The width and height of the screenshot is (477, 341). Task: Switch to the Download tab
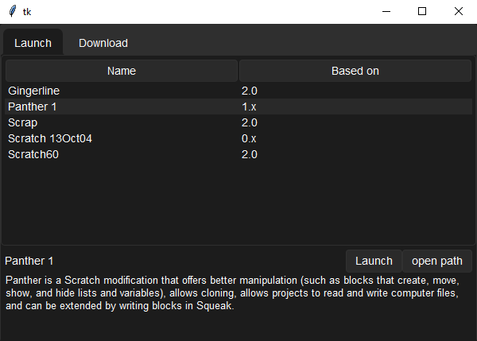103,43
